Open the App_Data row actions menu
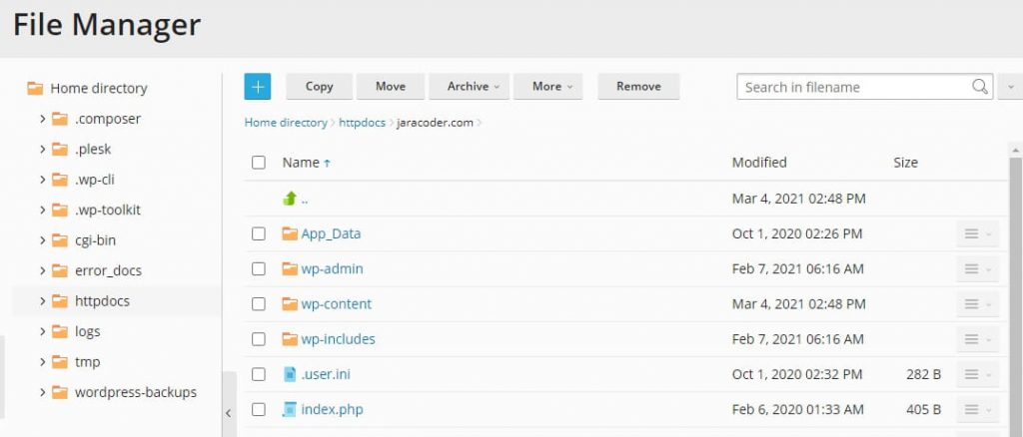The width and height of the screenshot is (1023, 437). click(x=977, y=233)
